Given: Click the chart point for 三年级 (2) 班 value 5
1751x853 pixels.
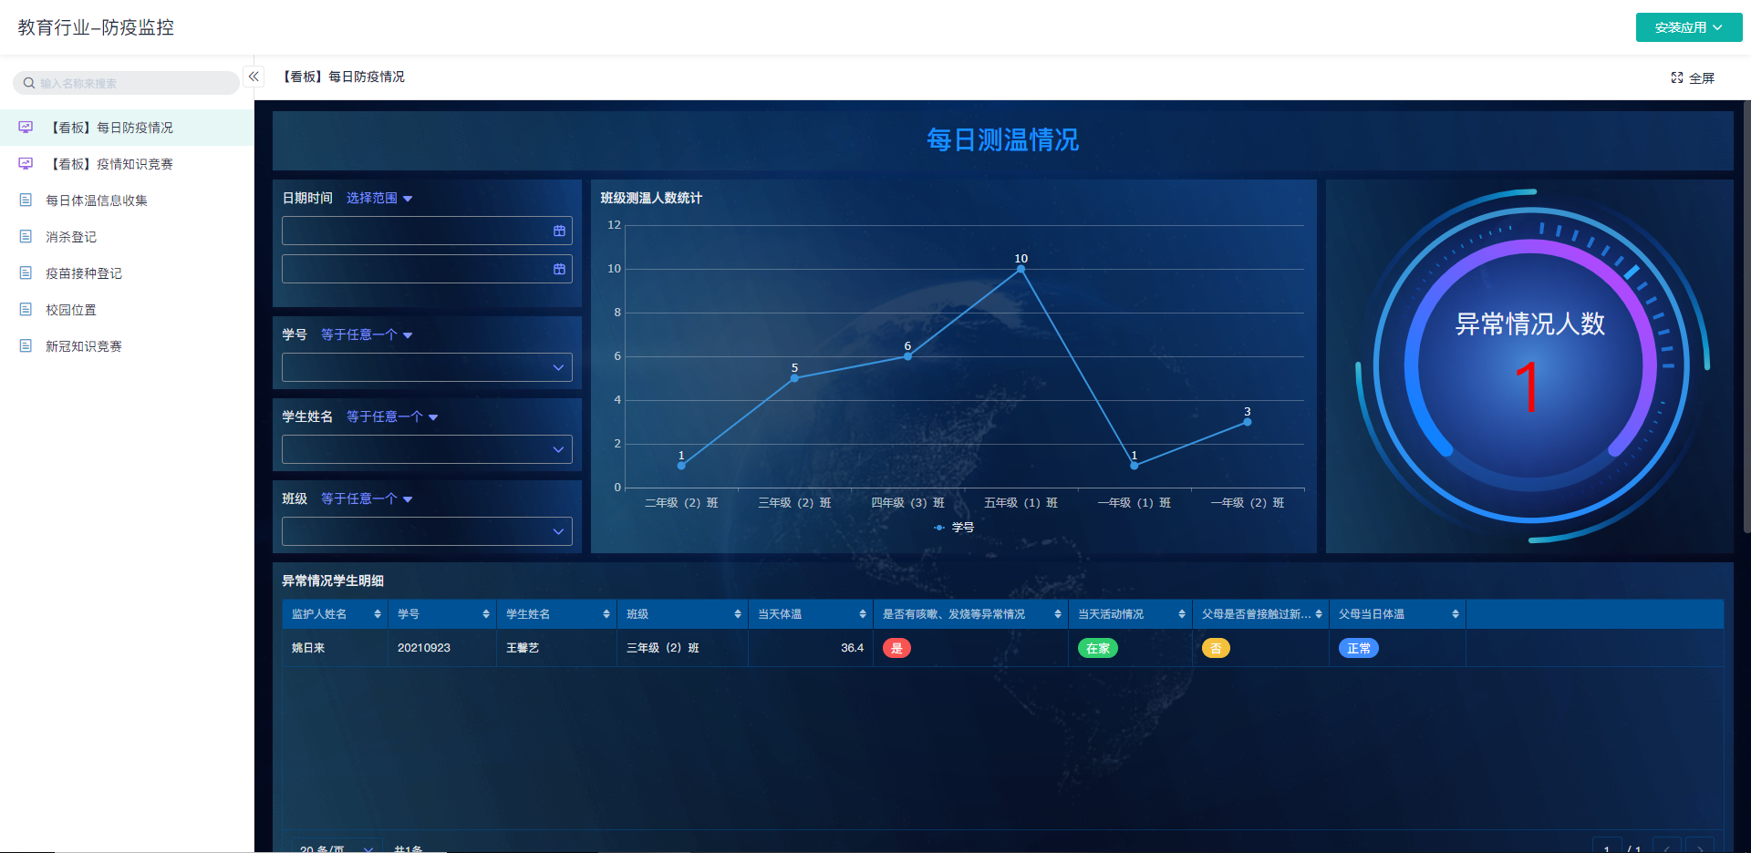Looking at the screenshot, I should 794,378.
